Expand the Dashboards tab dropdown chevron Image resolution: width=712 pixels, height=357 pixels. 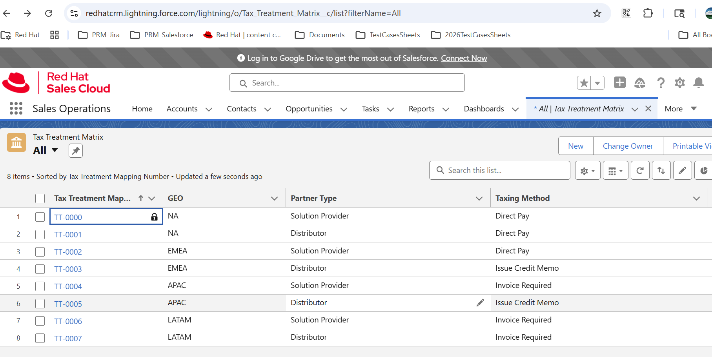click(515, 109)
